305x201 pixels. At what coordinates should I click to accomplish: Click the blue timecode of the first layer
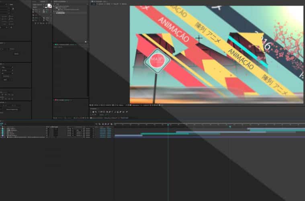pos(102,129)
